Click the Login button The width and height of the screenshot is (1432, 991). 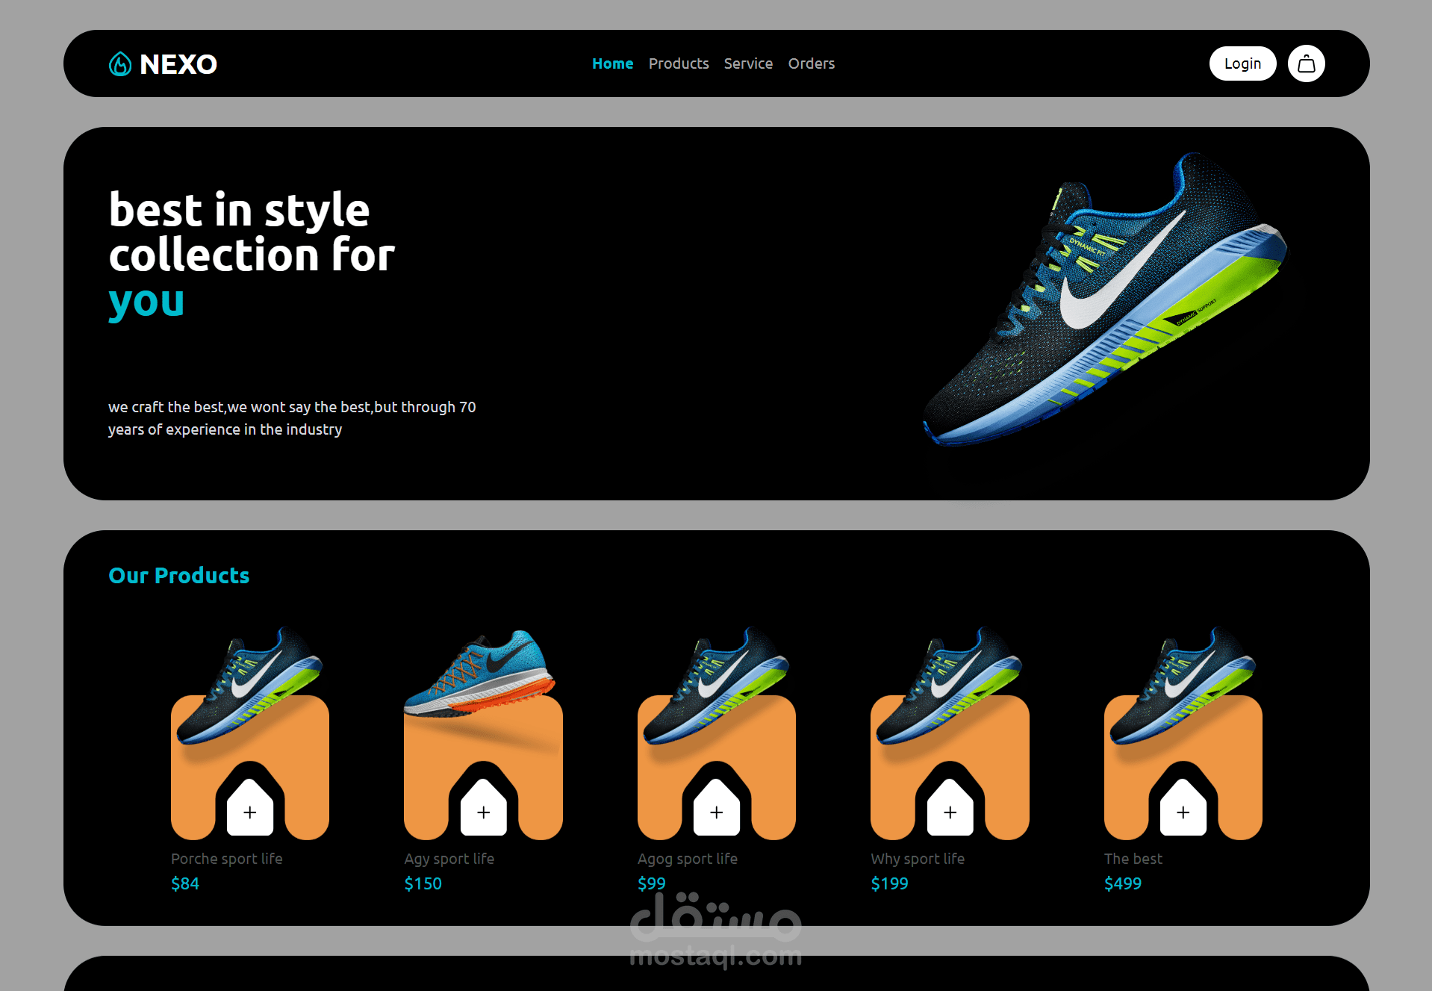coord(1242,63)
